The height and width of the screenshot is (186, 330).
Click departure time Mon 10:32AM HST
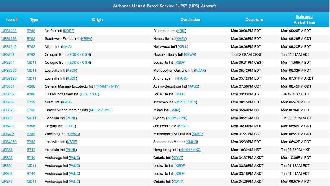pos(246,150)
